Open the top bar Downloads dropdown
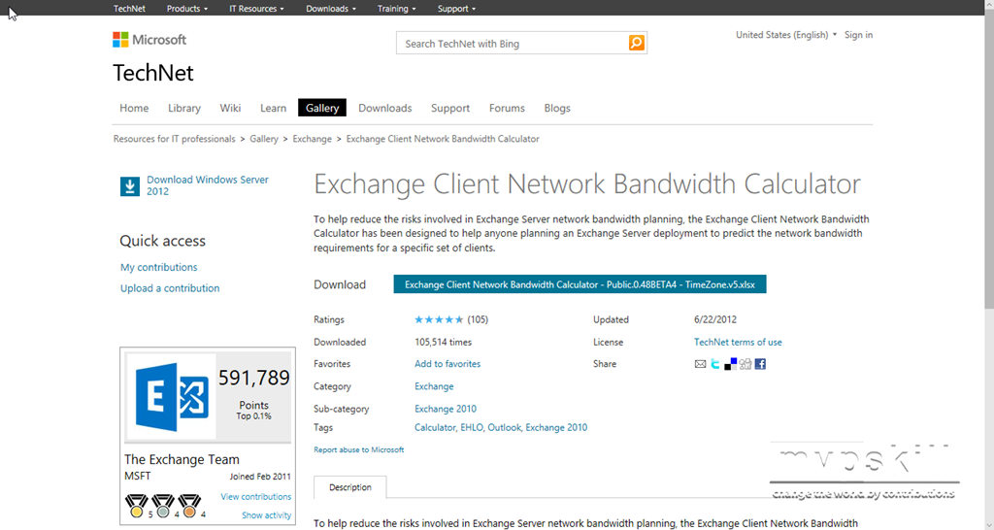The height and width of the screenshot is (530, 994). (x=331, y=8)
